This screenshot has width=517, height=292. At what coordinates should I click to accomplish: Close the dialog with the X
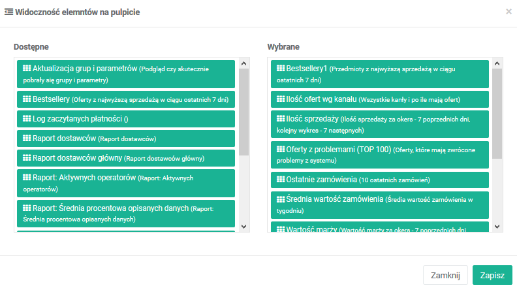509,12
